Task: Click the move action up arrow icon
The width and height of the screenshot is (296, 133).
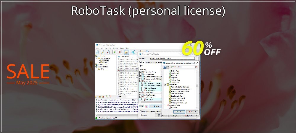Action: click(x=140, y=106)
